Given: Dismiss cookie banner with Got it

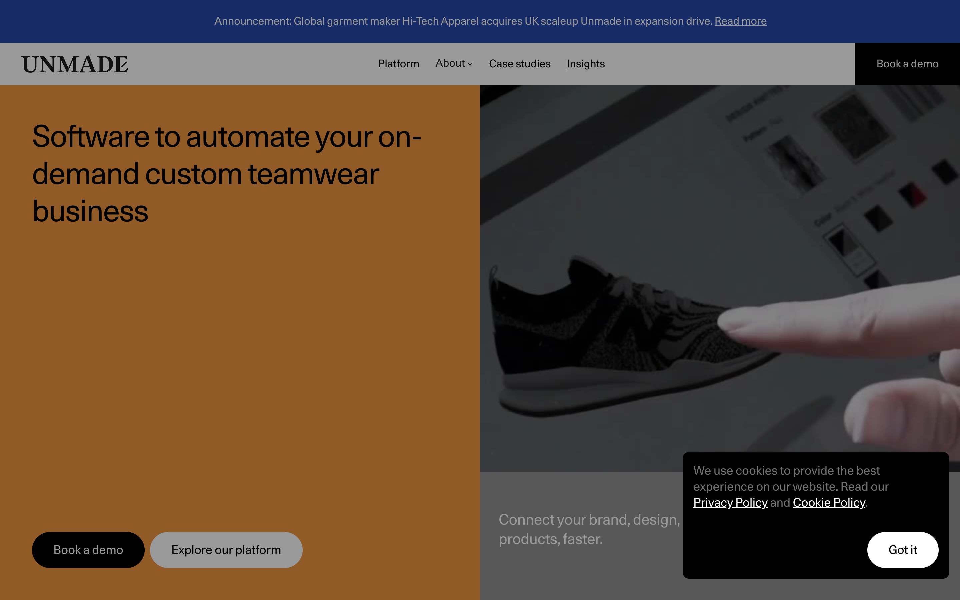Looking at the screenshot, I should click(x=902, y=550).
